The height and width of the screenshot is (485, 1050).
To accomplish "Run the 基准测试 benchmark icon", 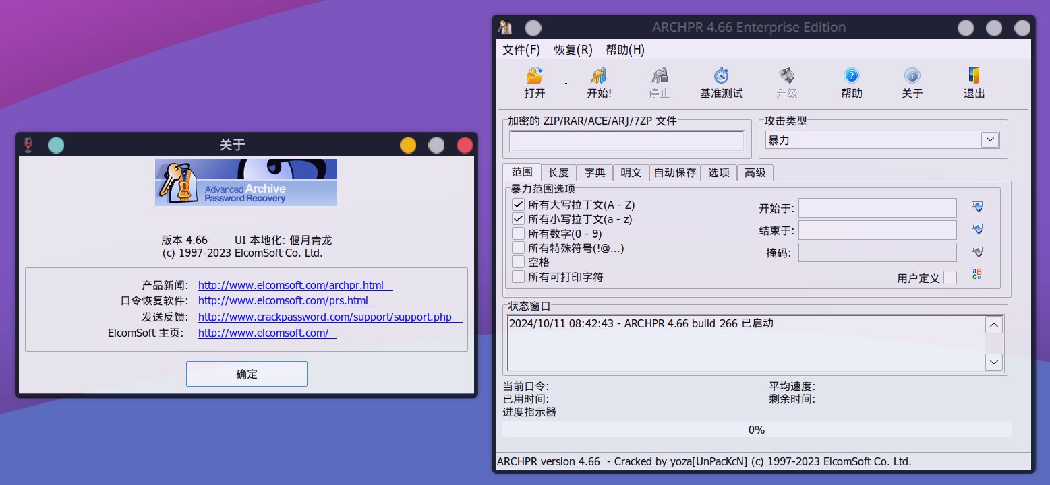I will (x=722, y=75).
